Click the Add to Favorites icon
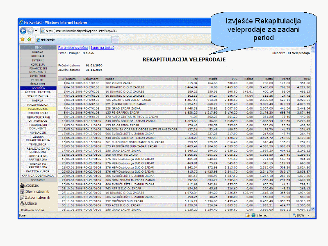The width and height of the screenshot is (328, 246). point(29,39)
